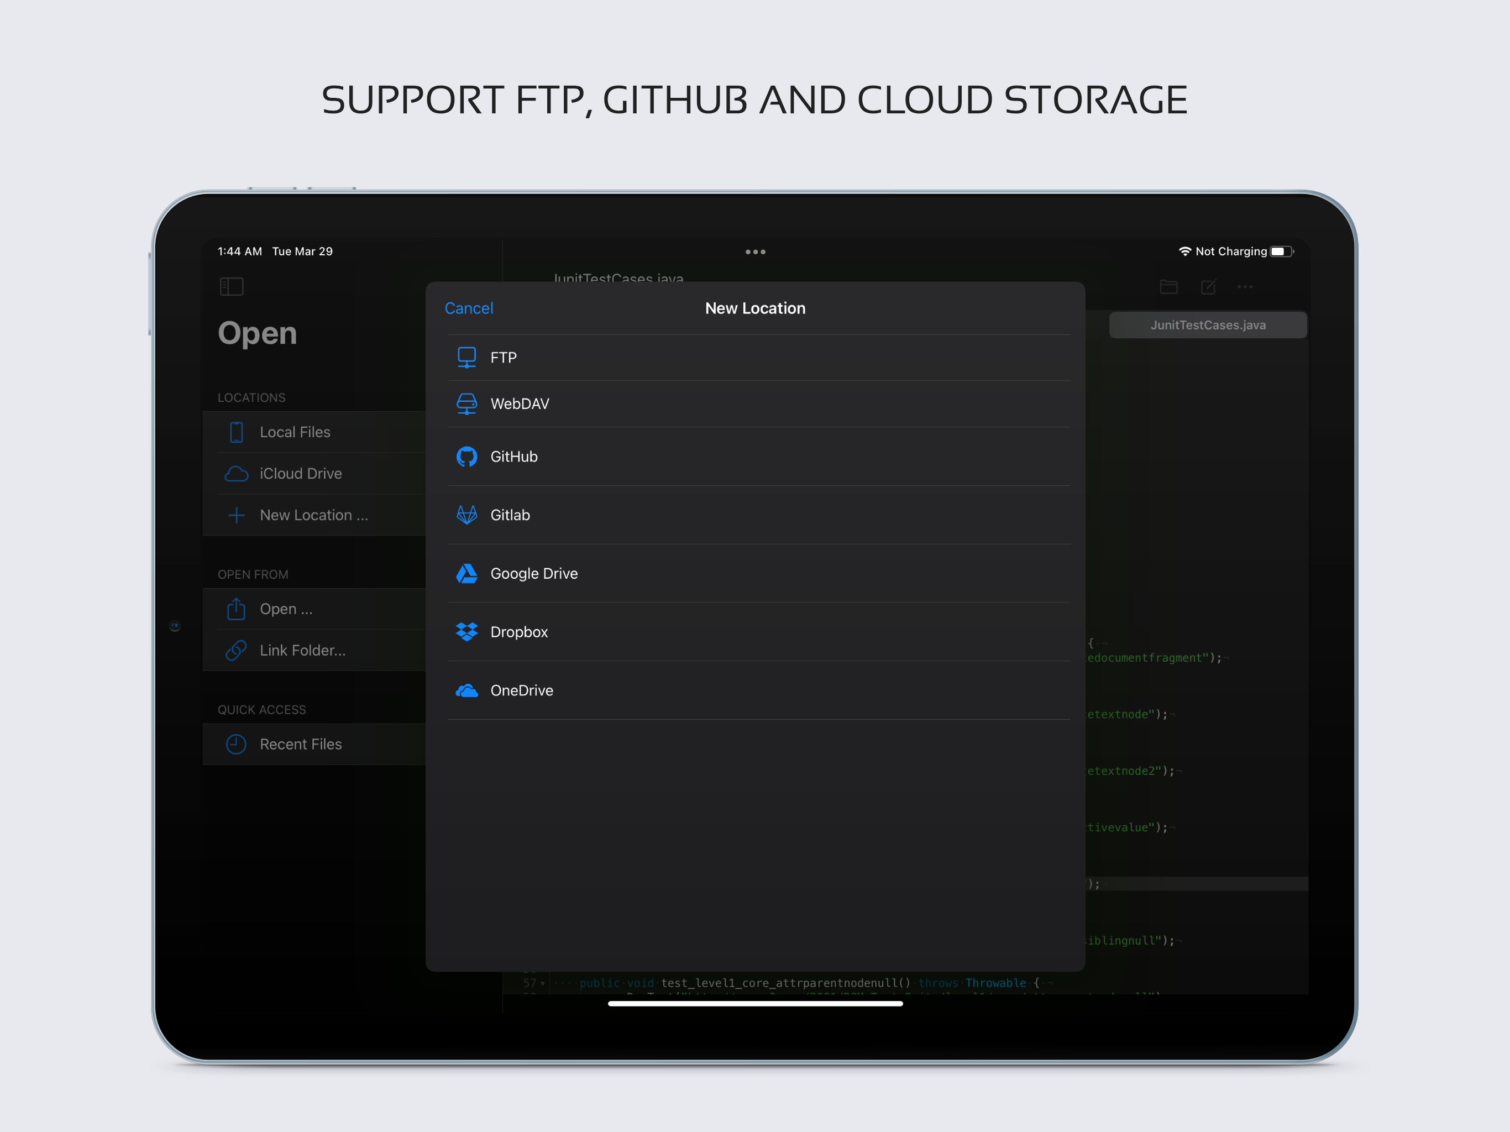Click the GitHub octocat icon
The image size is (1510, 1132).
pos(466,457)
